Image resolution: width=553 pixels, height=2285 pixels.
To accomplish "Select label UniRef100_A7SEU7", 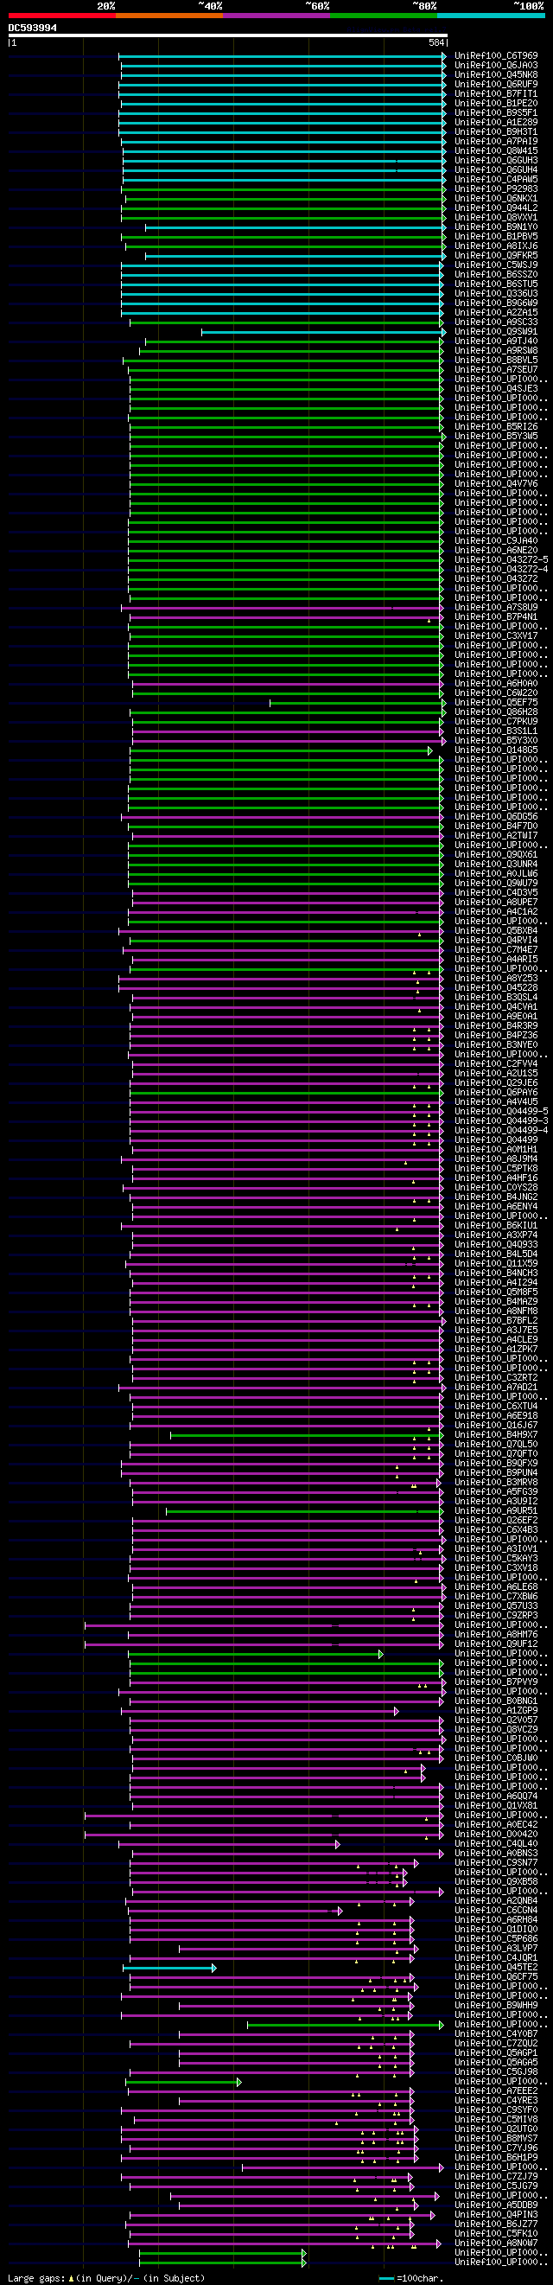I will click(496, 370).
